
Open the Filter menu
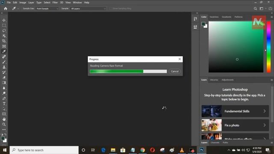tap(55, 3)
